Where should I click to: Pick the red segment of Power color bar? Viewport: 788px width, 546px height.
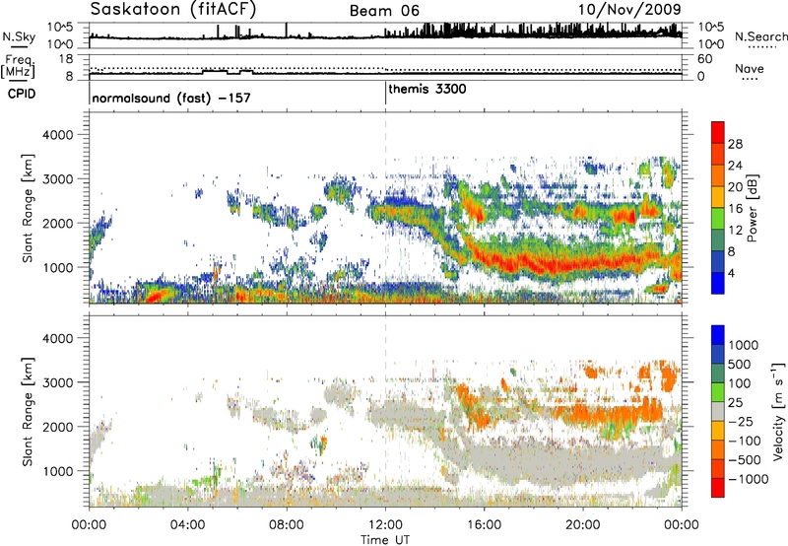point(718,132)
